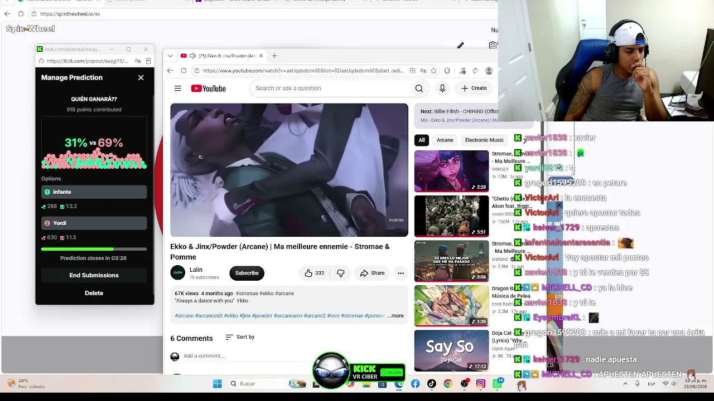
Task: Subscribe to the Lalin channel
Action: click(x=247, y=273)
